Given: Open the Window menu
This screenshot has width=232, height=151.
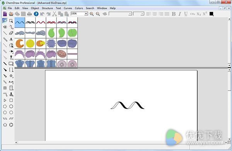Looking at the screenshot, I should point(102,8).
